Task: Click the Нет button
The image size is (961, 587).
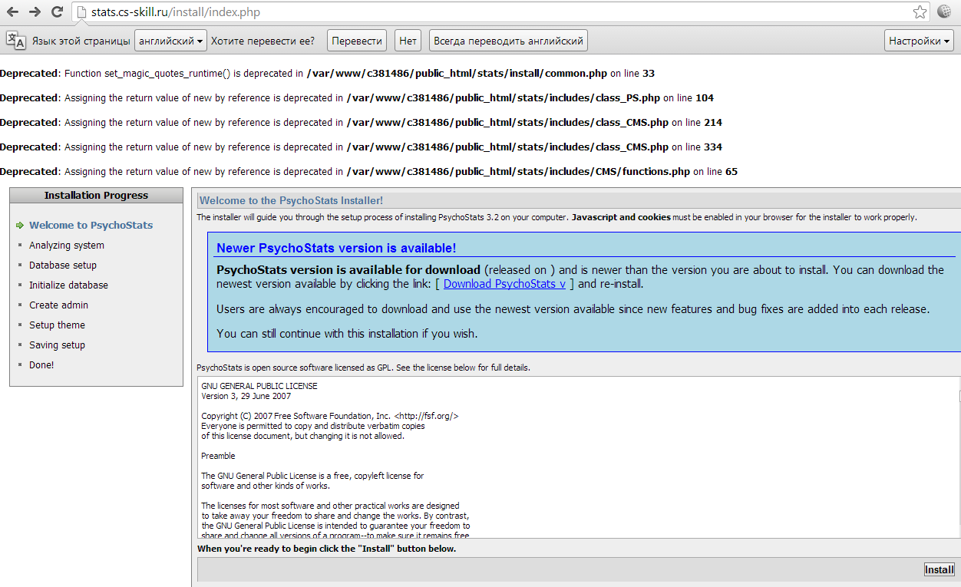Action: tap(408, 41)
